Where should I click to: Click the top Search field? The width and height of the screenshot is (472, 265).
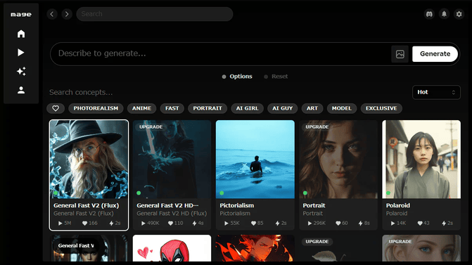pos(155,14)
